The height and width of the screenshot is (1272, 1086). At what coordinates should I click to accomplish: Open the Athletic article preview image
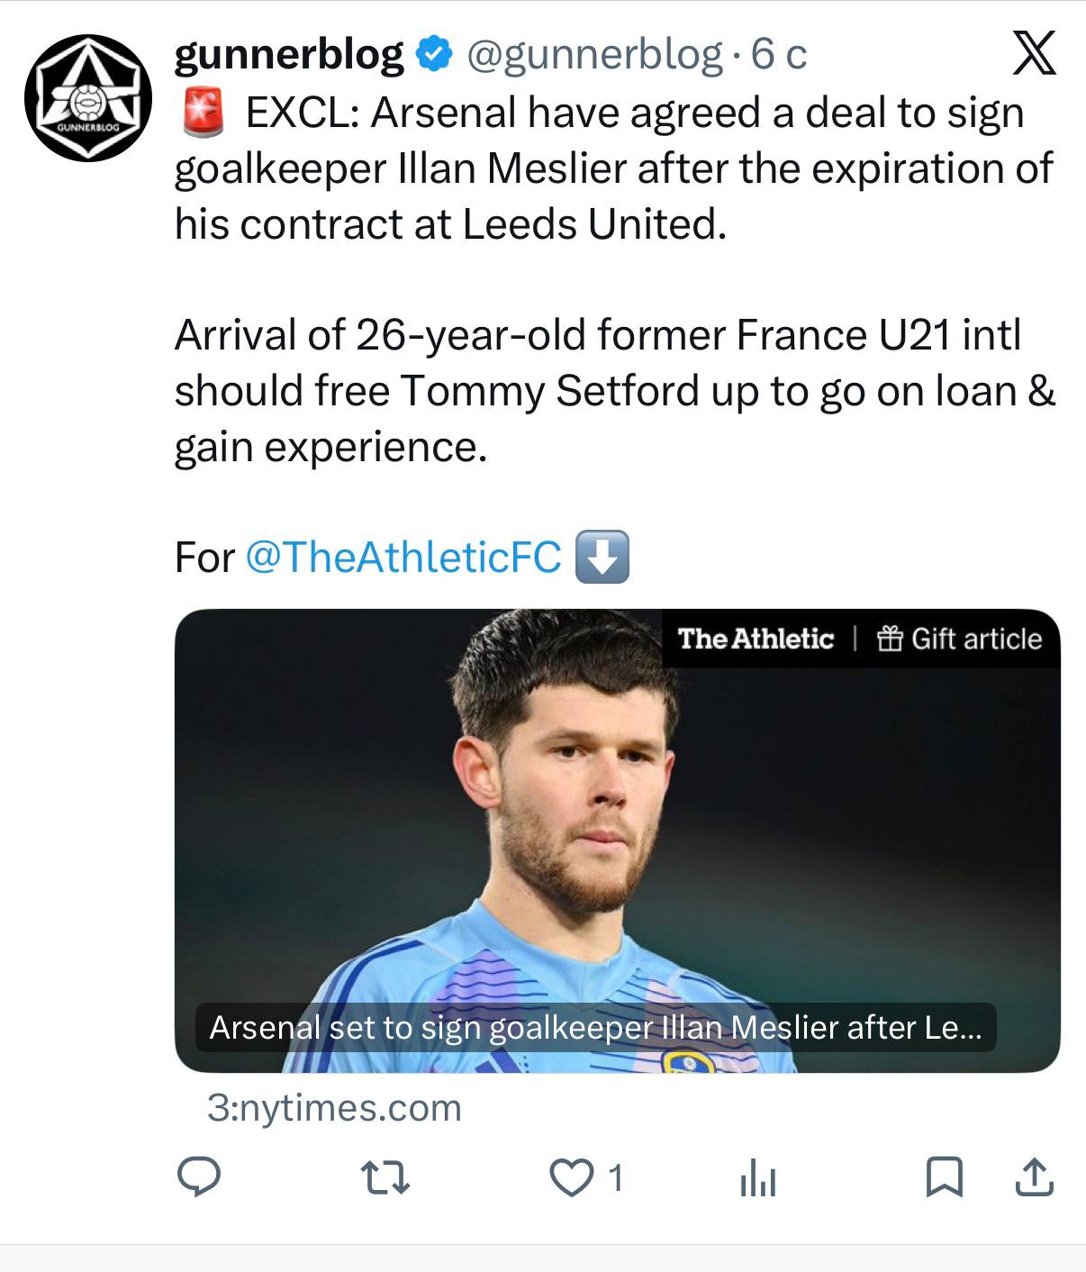pyautogui.click(x=617, y=840)
